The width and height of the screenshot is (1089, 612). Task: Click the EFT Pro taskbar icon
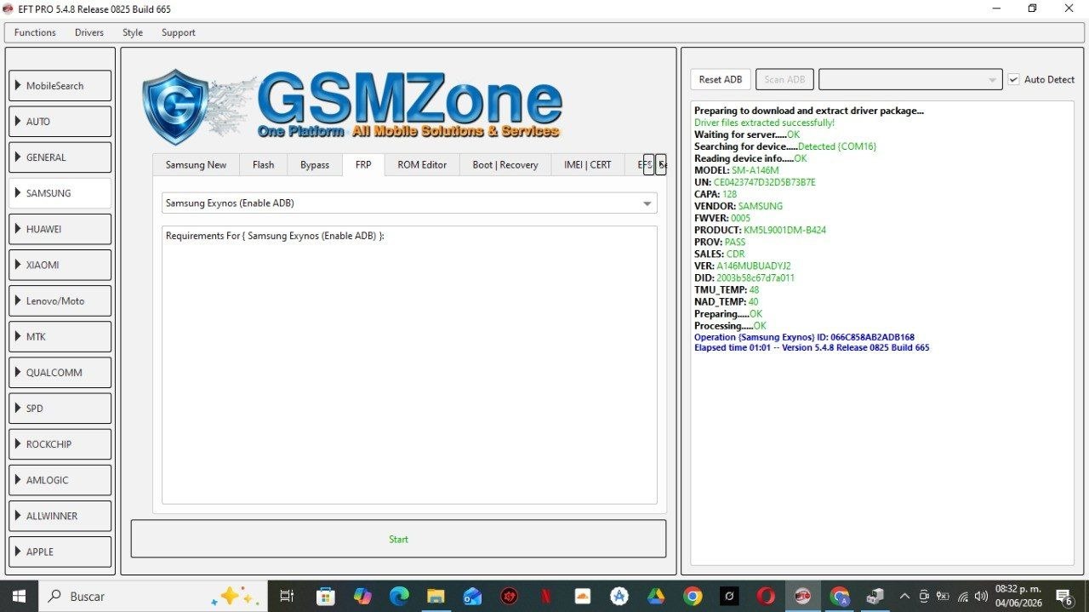pos(802,596)
